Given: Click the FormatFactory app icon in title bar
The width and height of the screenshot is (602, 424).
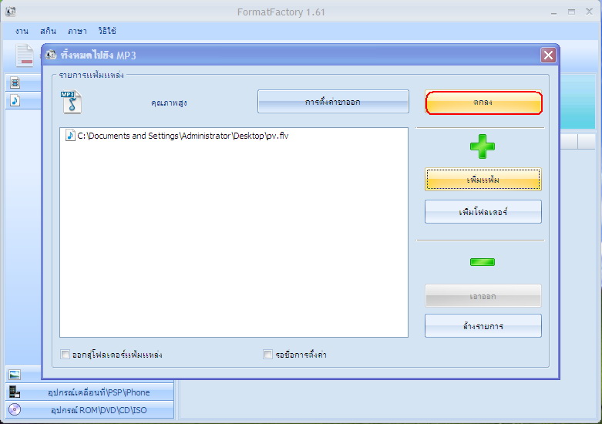Looking at the screenshot, I should pyautogui.click(x=10, y=12).
